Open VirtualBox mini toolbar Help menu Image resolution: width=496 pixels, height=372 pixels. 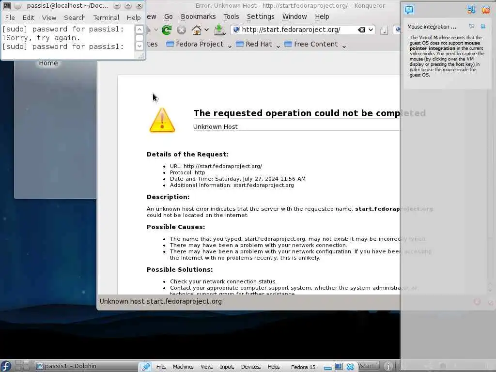click(273, 367)
